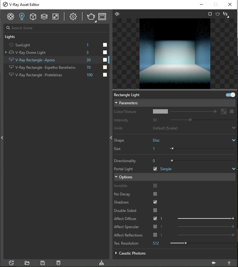
Task: Click the Search Scene input field
Action: [x=56, y=28]
